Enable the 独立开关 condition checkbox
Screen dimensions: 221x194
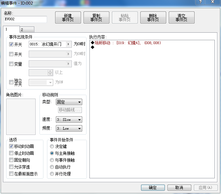click(x=11, y=82)
